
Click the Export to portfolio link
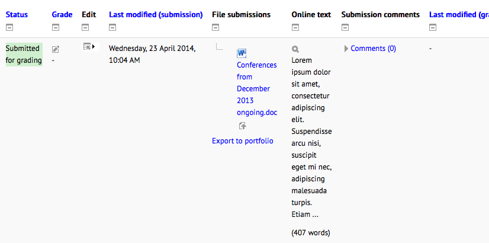tap(243, 141)
